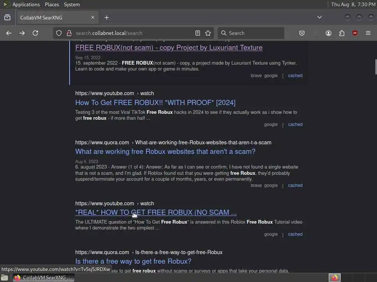Open the extensions puzzle icon
The width and height of the screenshot is (377, 282).
[342, 33]
